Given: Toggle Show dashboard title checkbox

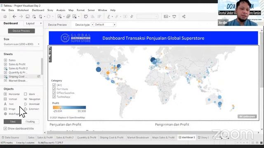Looking at the screenshot, I should pos(5,129).
